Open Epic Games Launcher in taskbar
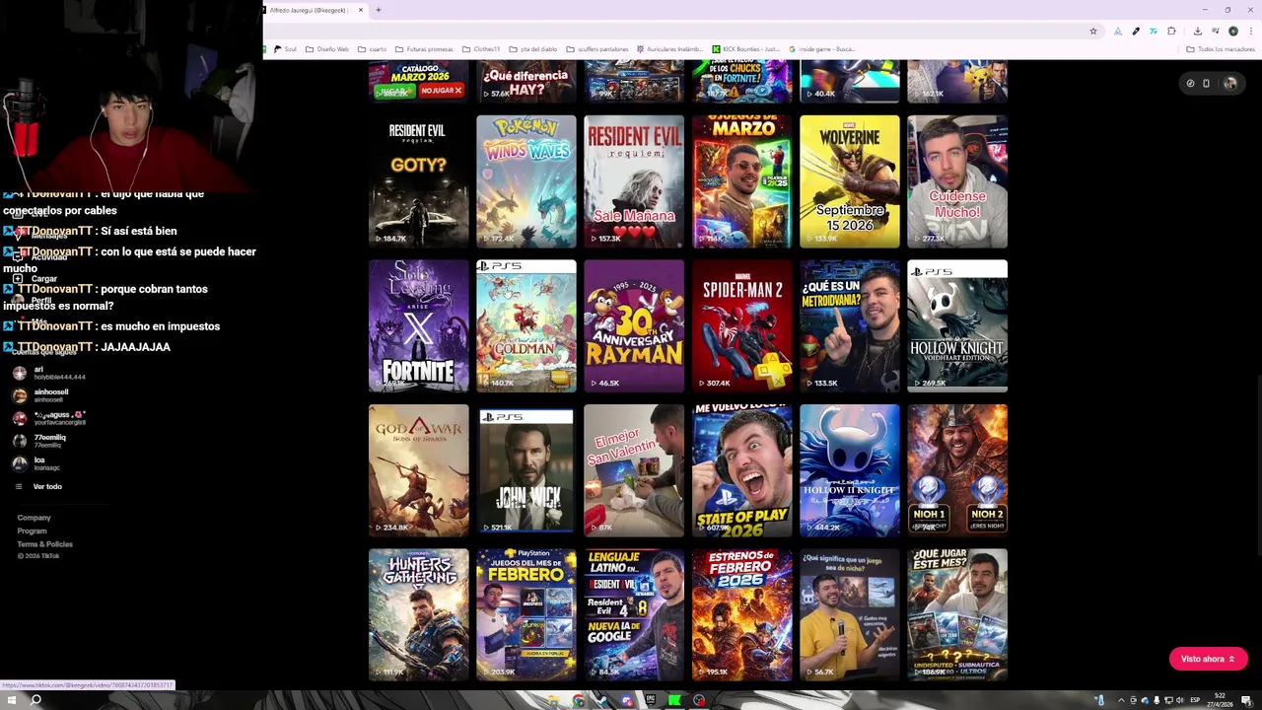Viewport: 1262px width, 710px height. [x=651, y=700]
